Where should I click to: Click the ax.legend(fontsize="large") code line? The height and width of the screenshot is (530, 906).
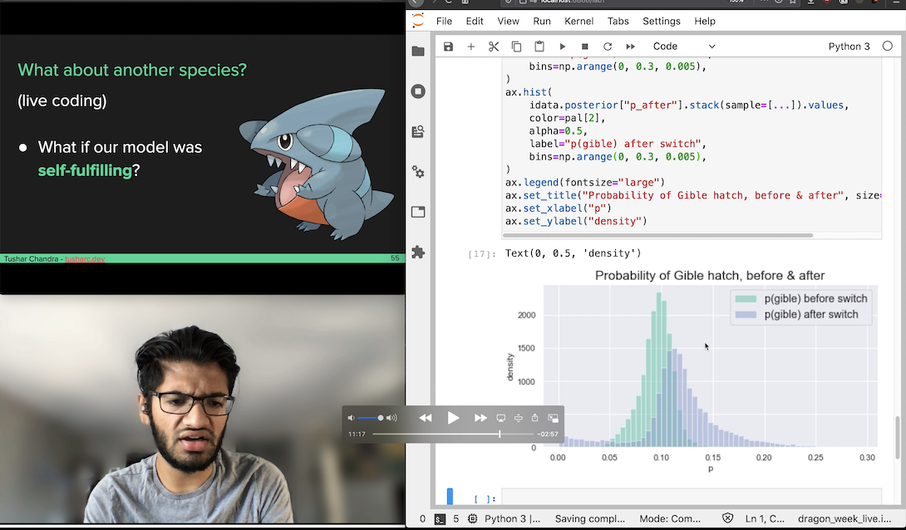[x=584, y=183]
